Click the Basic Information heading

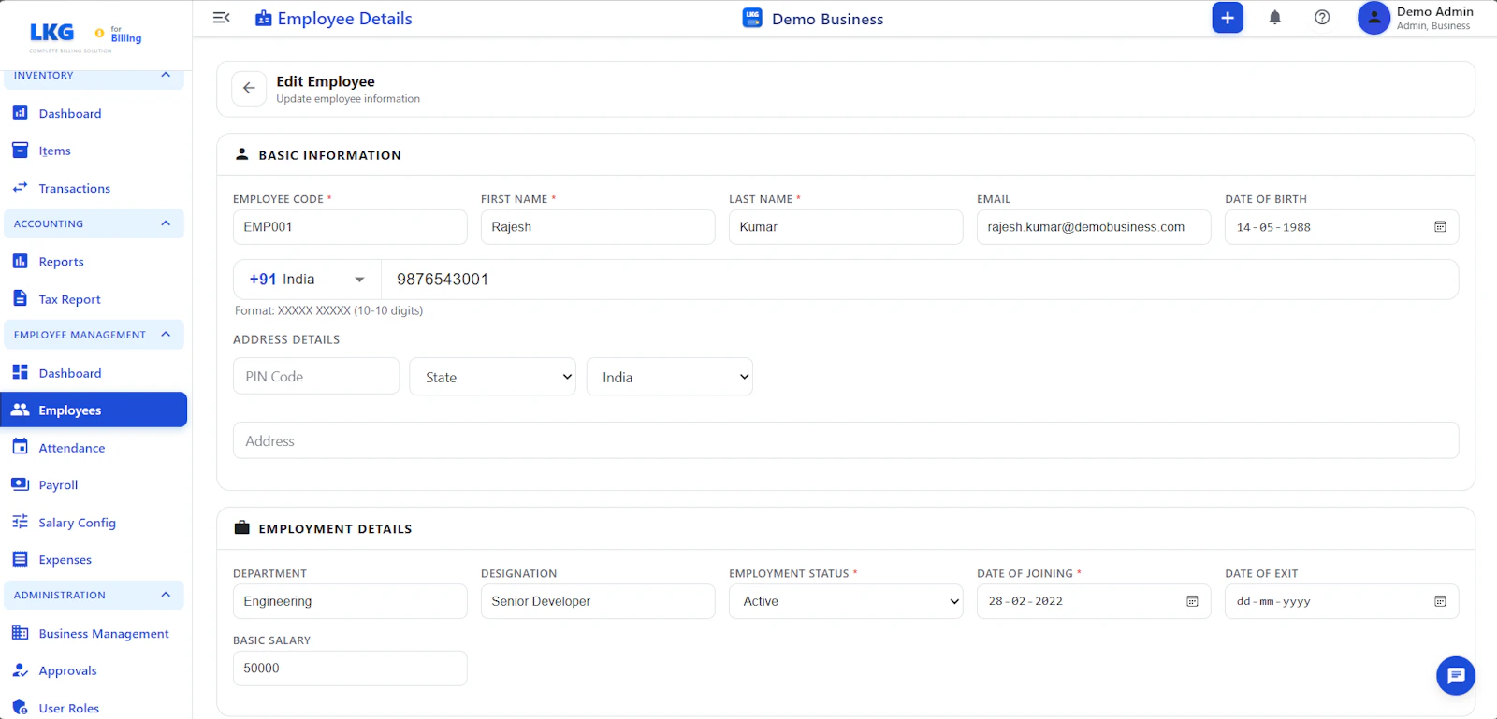pos(329,155)
